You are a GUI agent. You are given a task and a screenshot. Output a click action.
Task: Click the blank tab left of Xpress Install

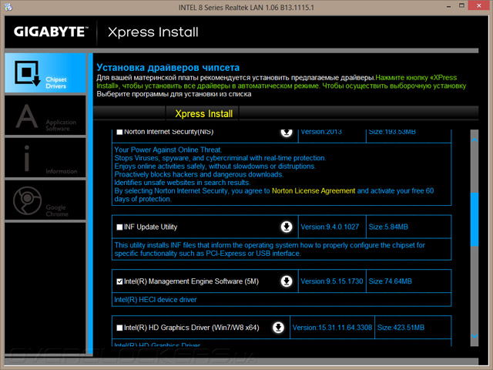tap(129, 113)
